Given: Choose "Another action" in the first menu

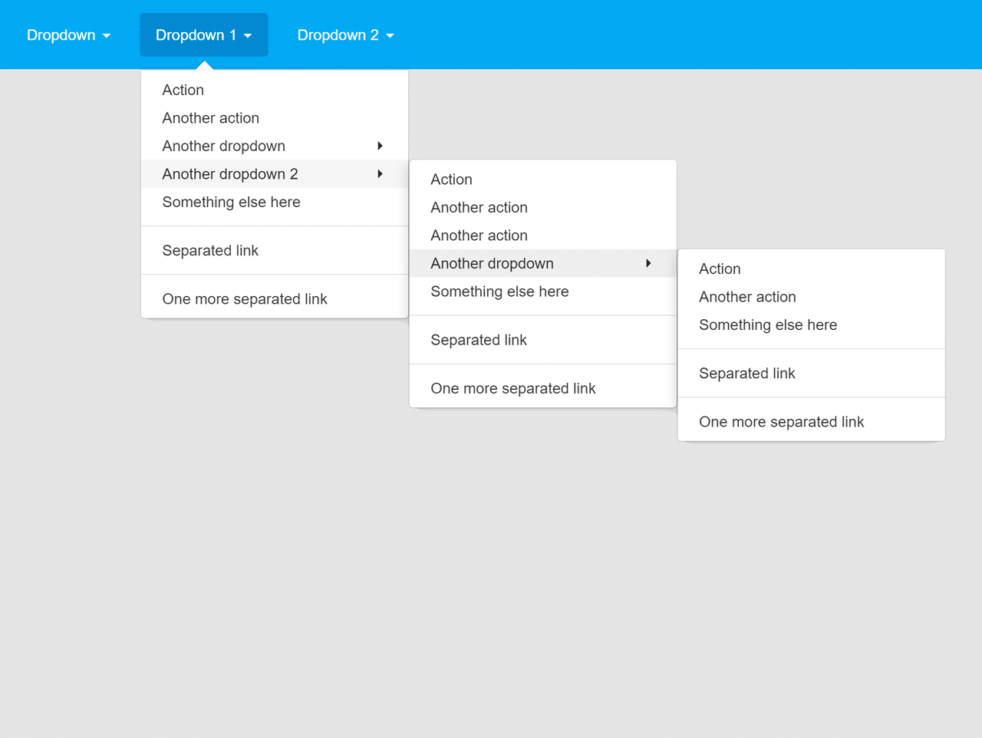Looking at the screenshot, I should click(x=210, y=117).
